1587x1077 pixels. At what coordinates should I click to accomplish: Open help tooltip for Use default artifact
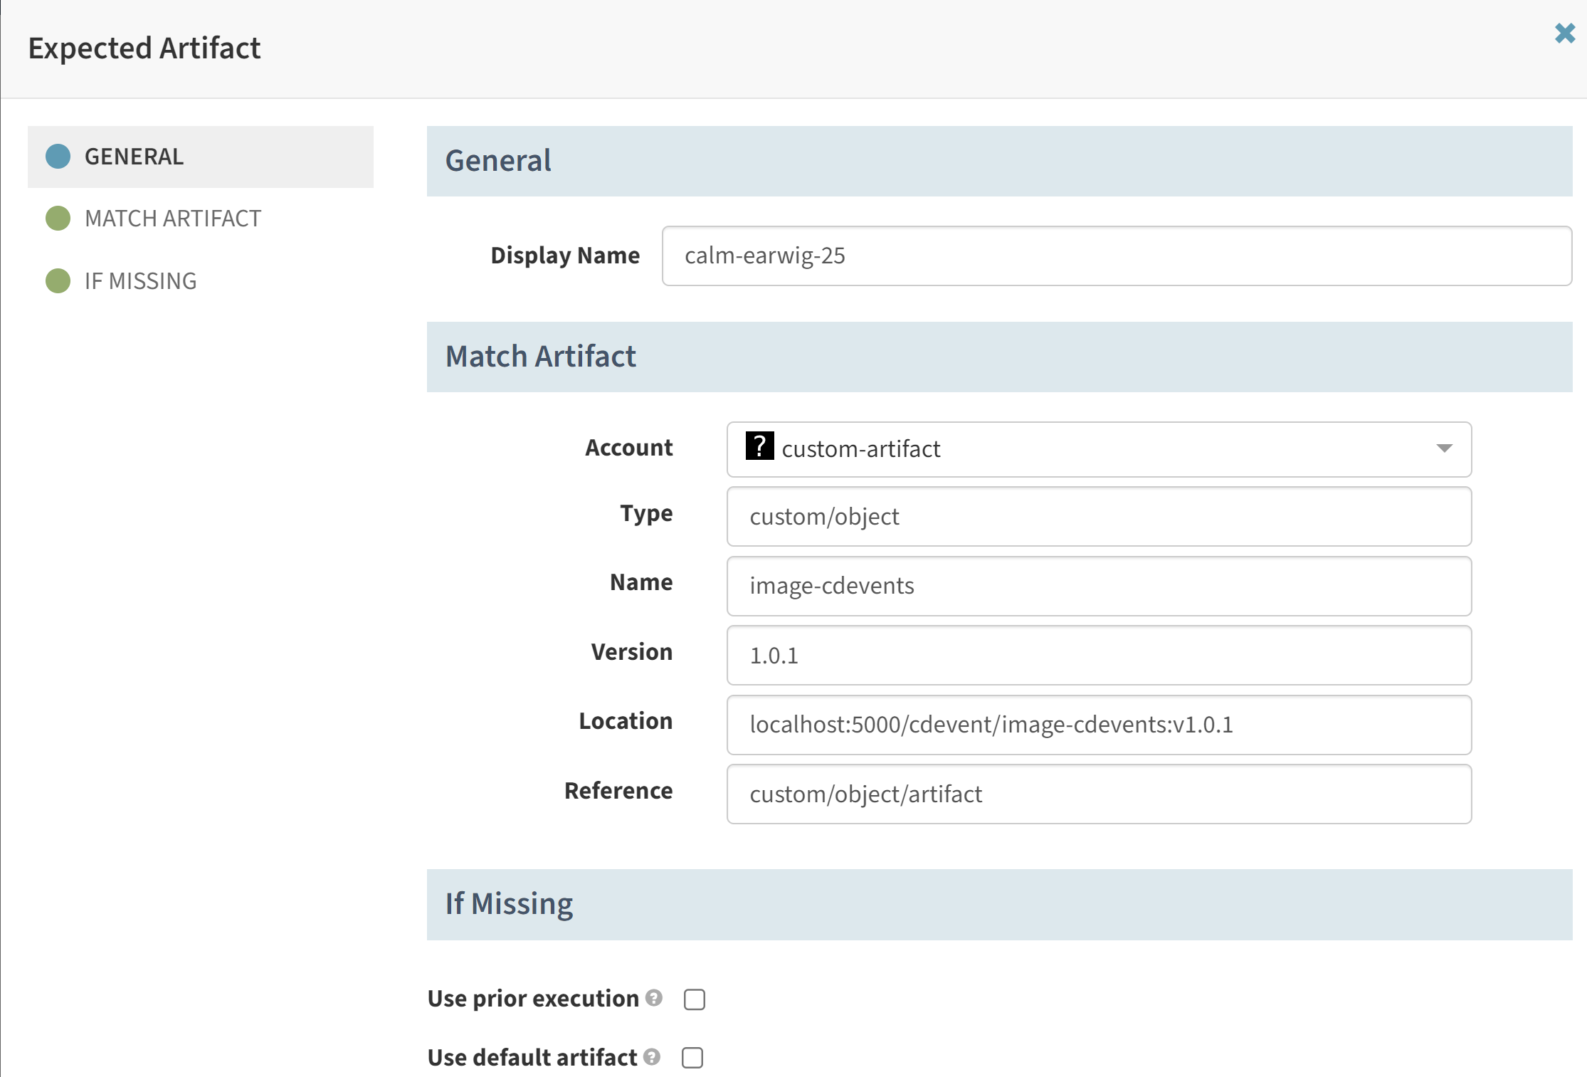coord(652,1057)
